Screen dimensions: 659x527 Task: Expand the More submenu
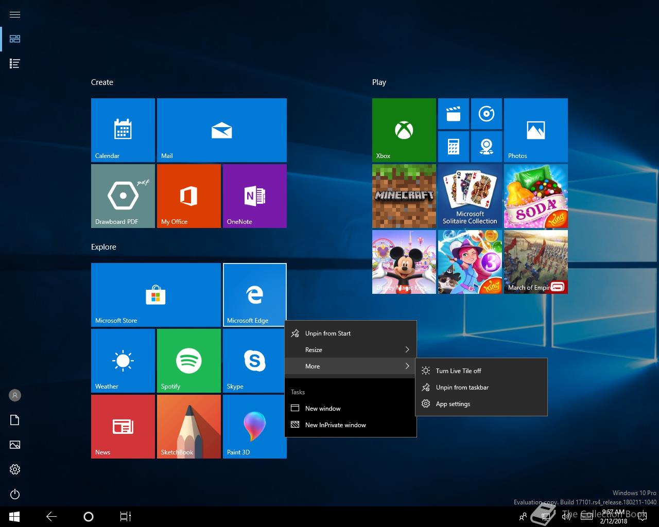350,366
